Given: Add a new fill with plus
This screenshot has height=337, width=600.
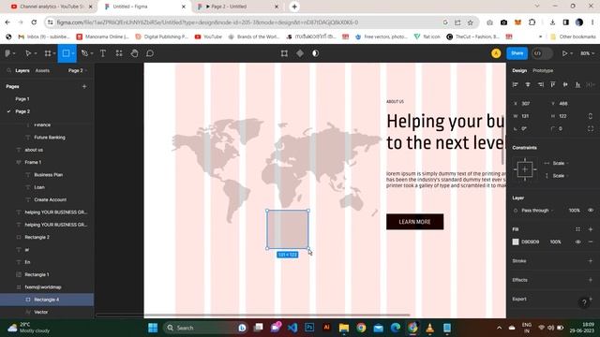Looking at the screenshot, I should [x=591, y=229].
